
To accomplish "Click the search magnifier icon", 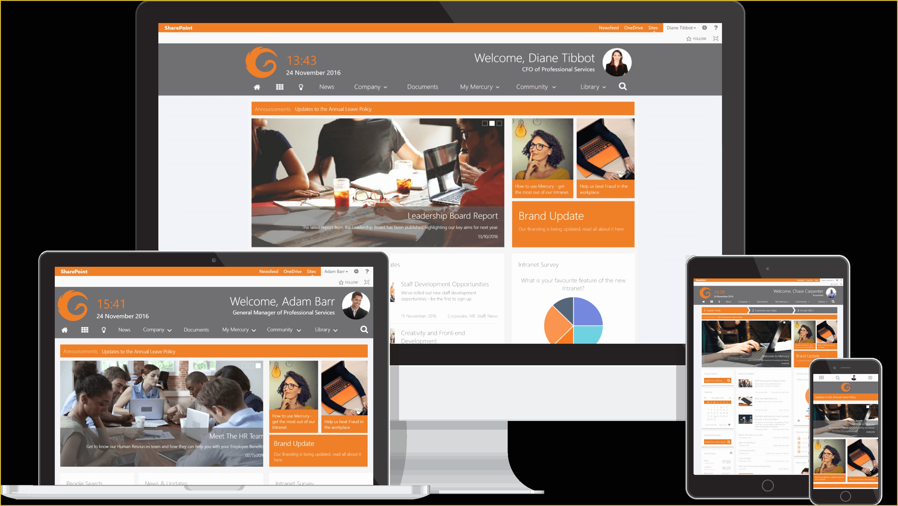I will tap(622, 87).
